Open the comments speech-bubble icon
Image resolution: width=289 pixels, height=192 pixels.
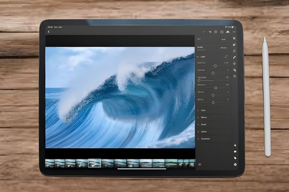235,152
